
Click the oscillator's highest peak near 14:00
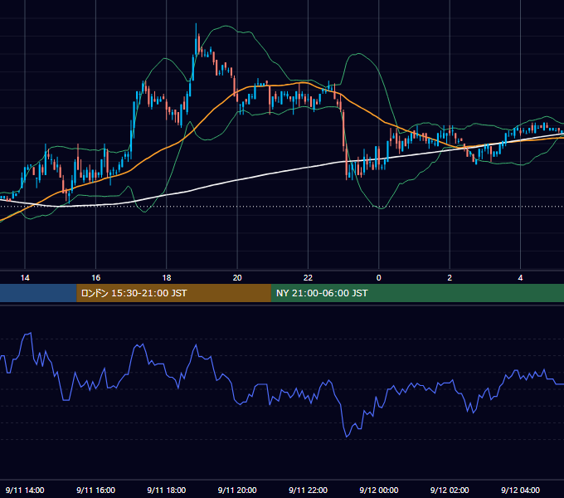pos(31,333)
